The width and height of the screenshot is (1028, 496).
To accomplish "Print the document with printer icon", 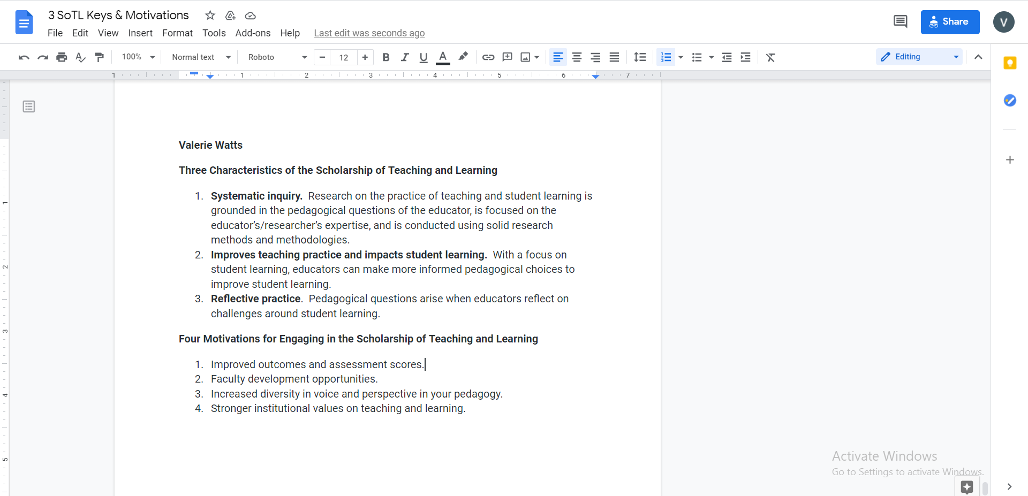I will [62, 57].
